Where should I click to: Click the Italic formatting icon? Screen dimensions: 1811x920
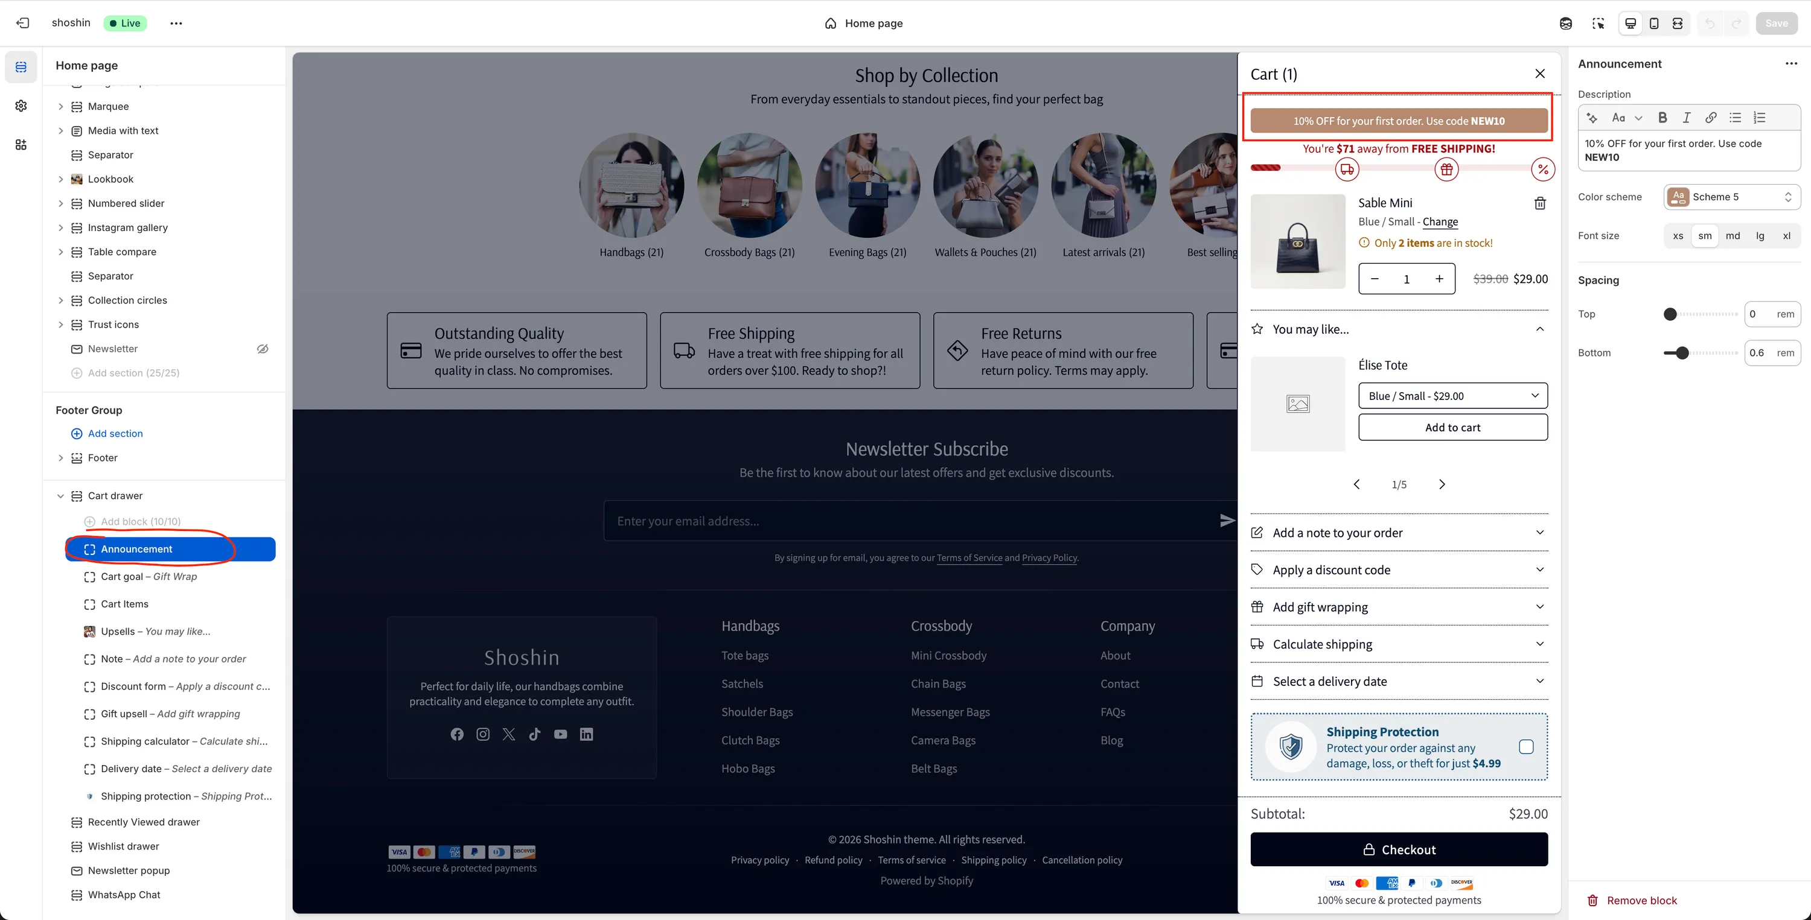pos(1686,118)
